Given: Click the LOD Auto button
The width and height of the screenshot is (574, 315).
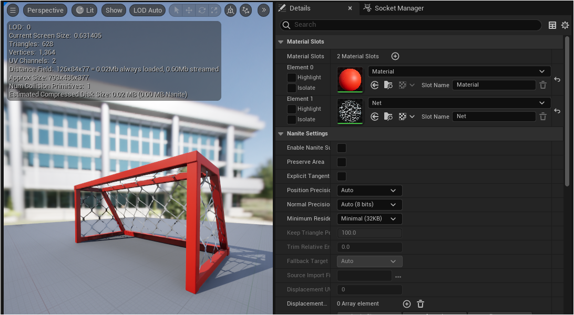Looking at the screenshot, I should [x=147, y=10].
